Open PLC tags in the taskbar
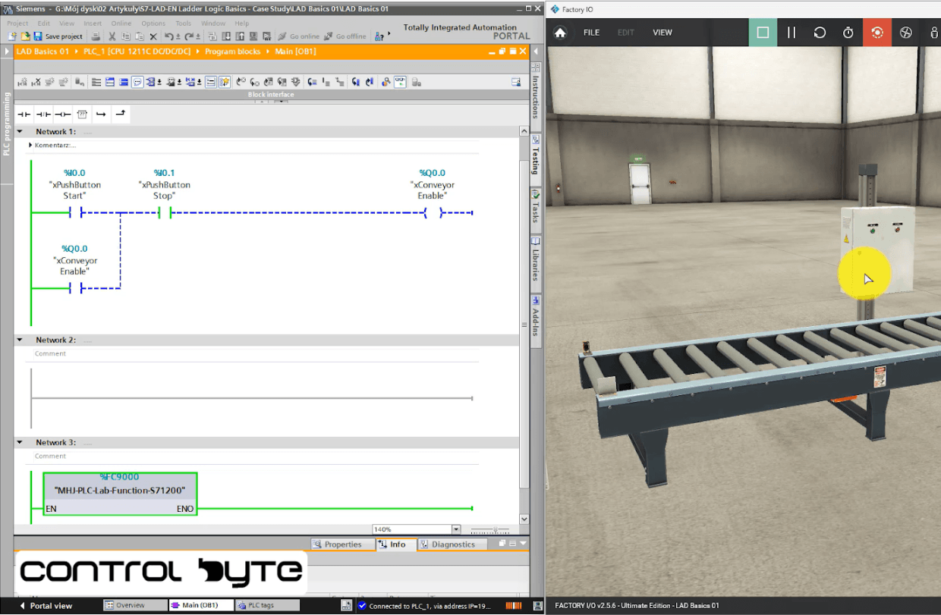Screen dimensions: 941x615 (260, 606)
